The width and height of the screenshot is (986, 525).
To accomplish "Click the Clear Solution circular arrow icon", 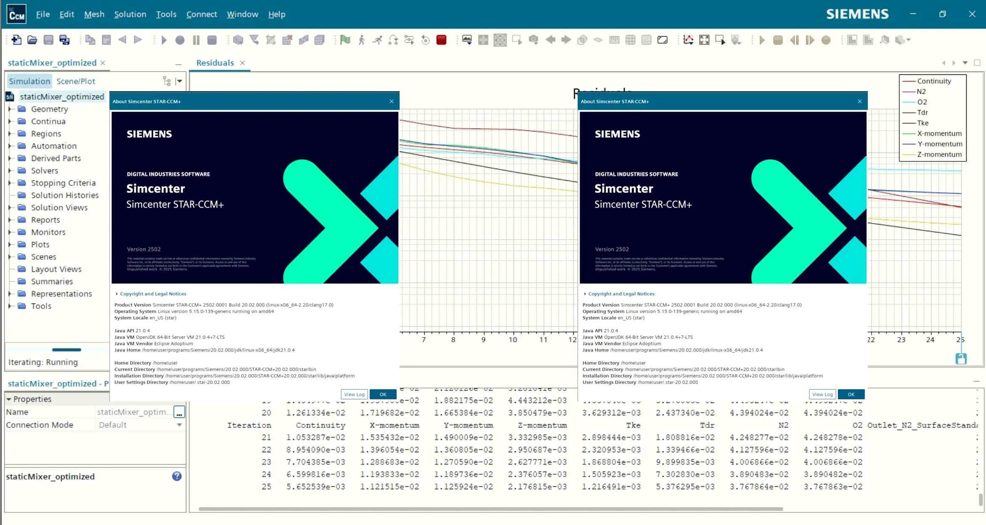I will [425, 40].
